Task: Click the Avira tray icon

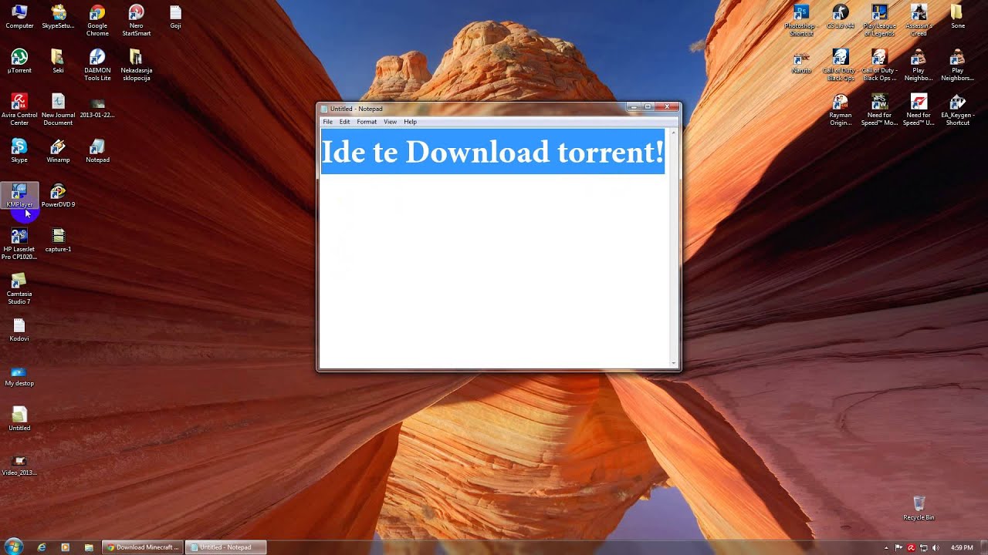Action: (912, 547)
